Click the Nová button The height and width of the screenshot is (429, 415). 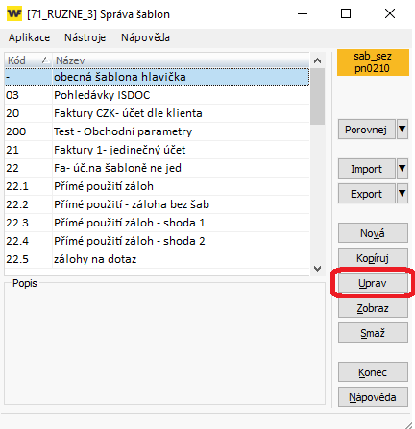coord(373,233)
